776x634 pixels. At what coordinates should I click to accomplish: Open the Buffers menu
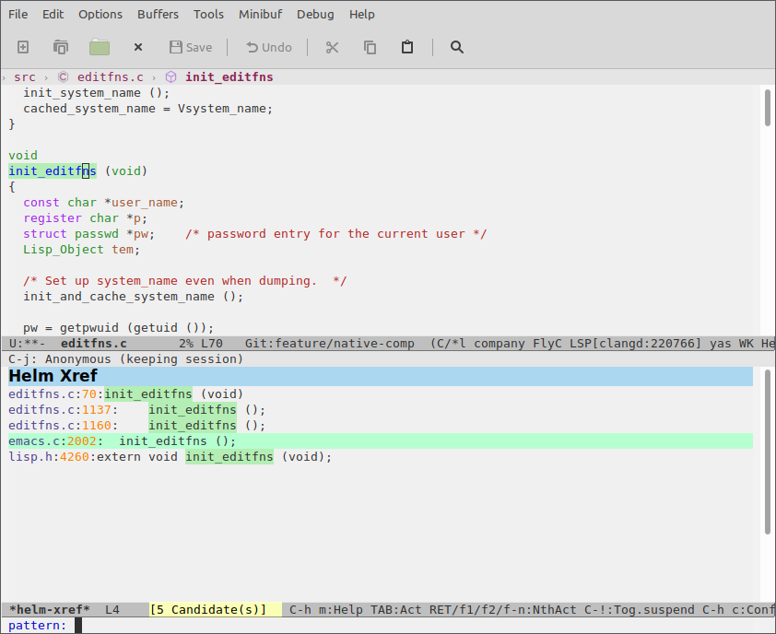coord(158,15)
